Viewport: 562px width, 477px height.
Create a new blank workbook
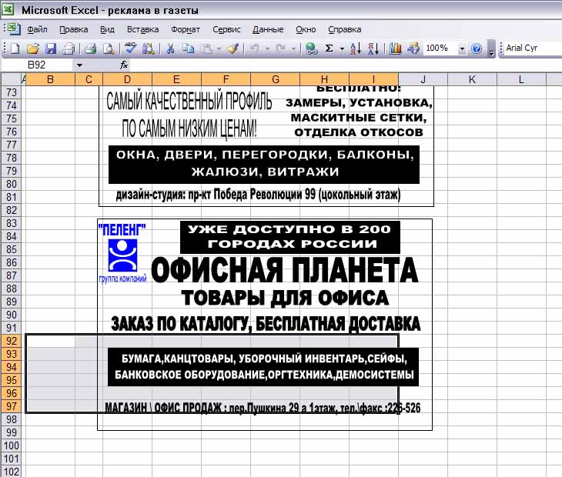(x=15, y=48)
